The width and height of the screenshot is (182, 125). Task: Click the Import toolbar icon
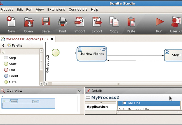coord(80,21)
